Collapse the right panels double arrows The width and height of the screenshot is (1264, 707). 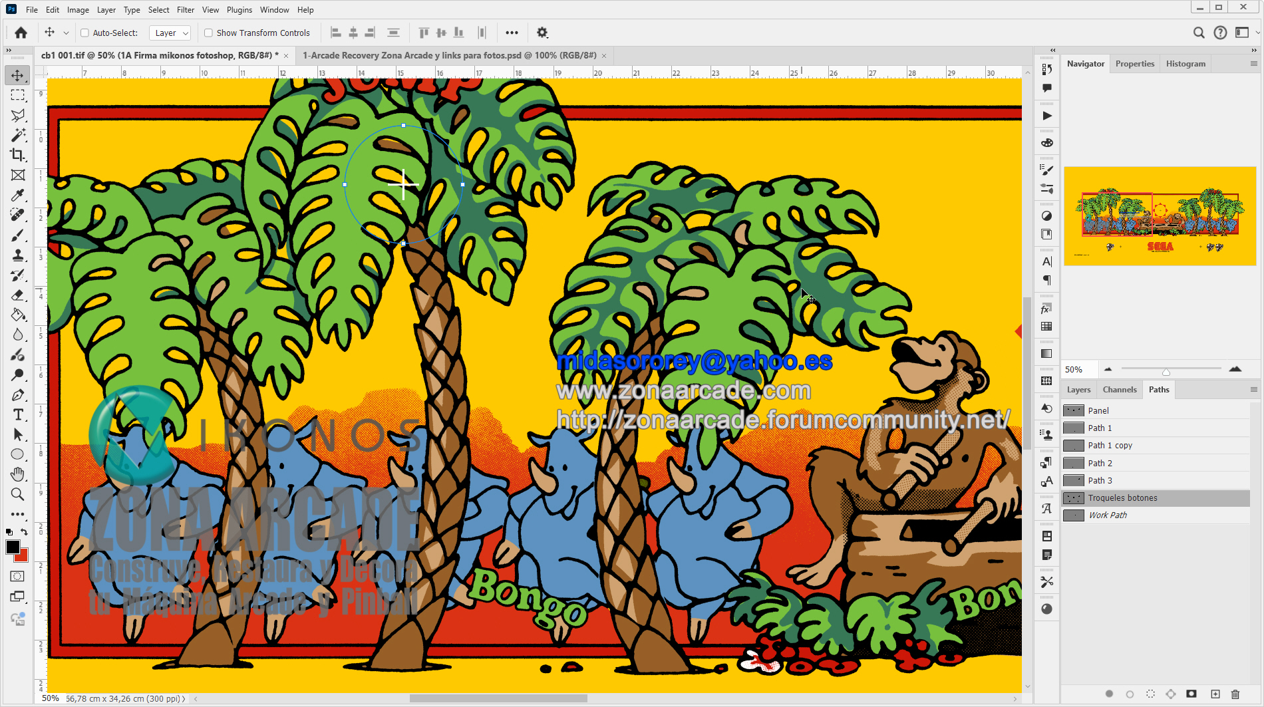pos(1254,51)
